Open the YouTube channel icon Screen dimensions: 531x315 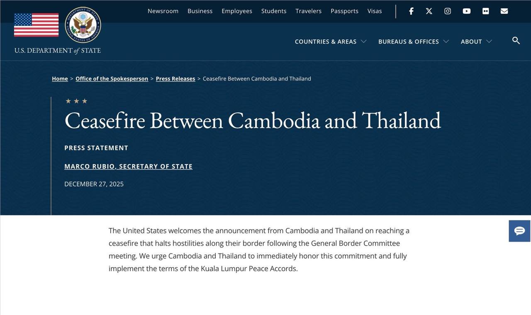(x=467, y=11)
